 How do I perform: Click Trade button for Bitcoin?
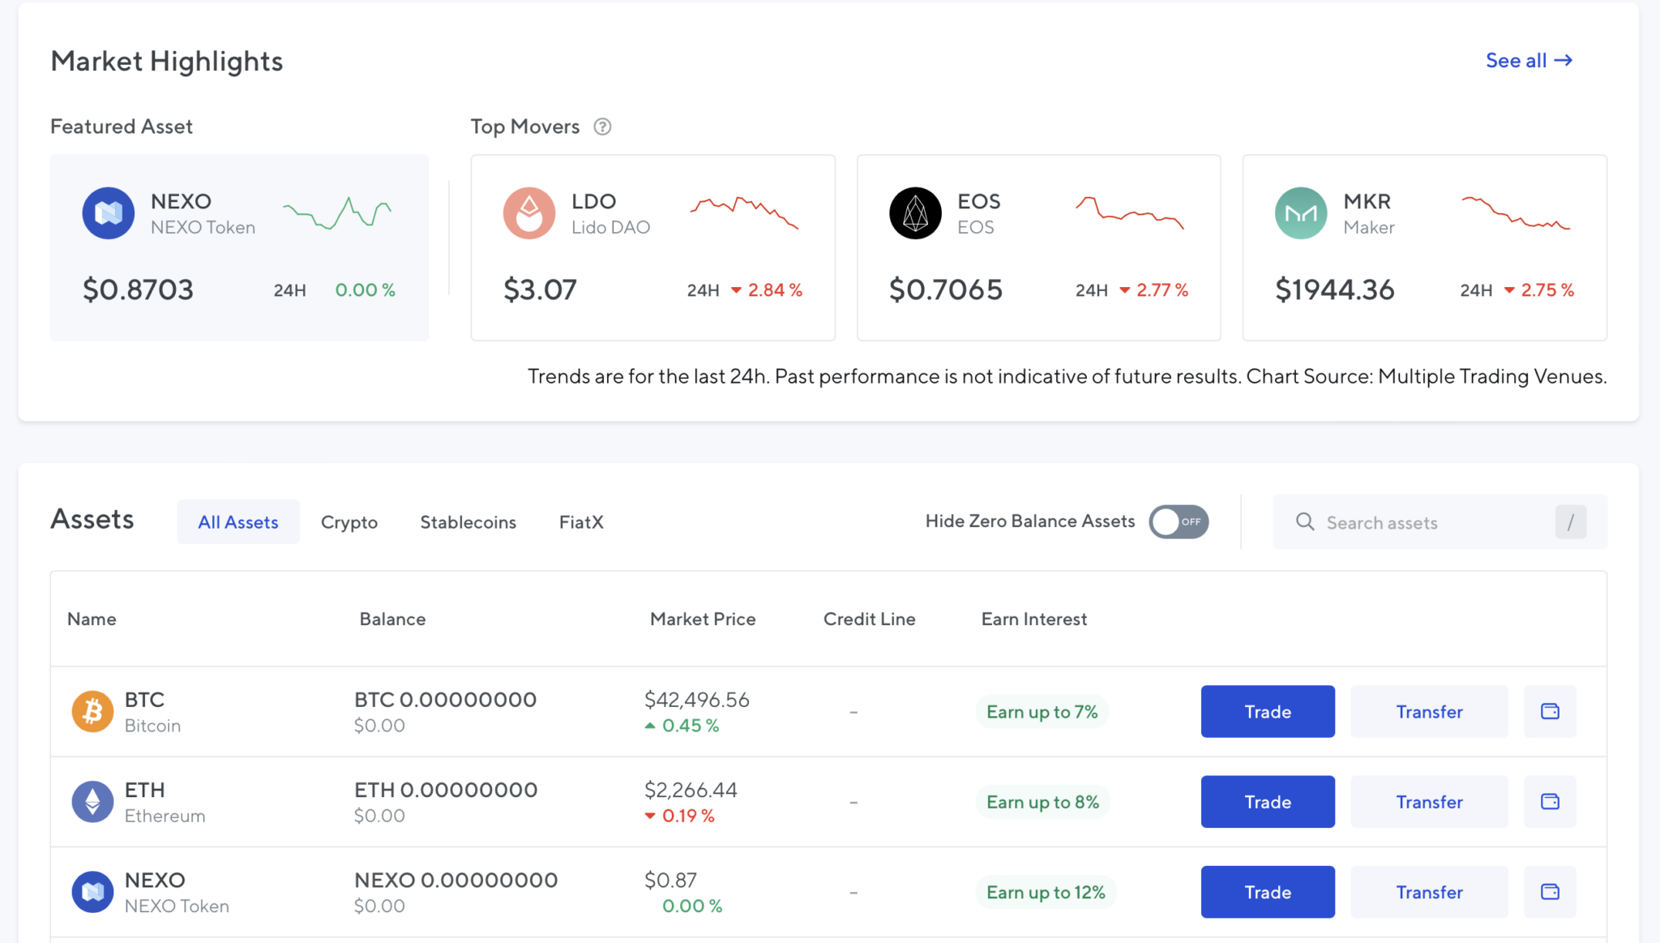[x=1268, y=710]
